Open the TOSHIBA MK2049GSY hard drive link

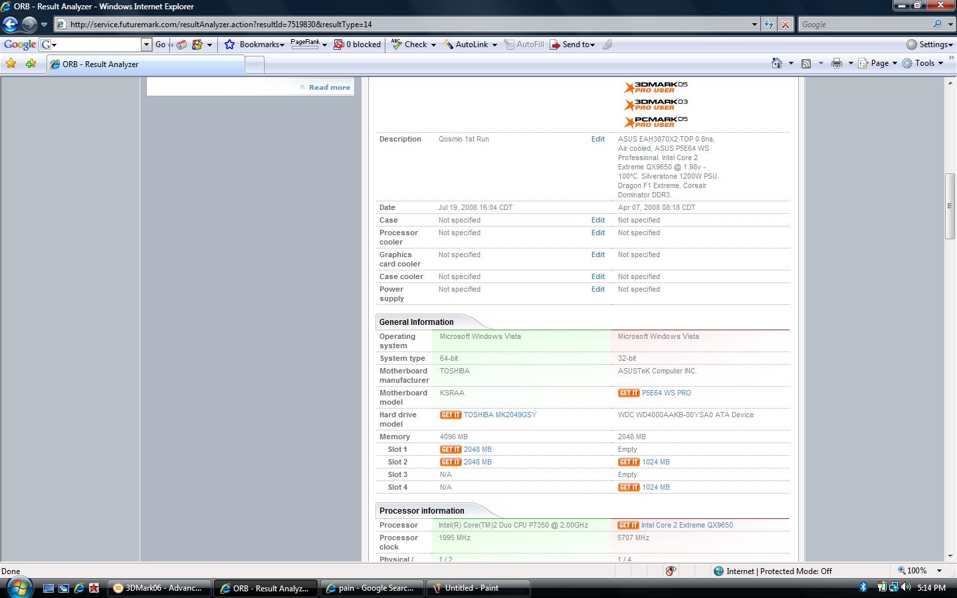(x=500, y=415)
